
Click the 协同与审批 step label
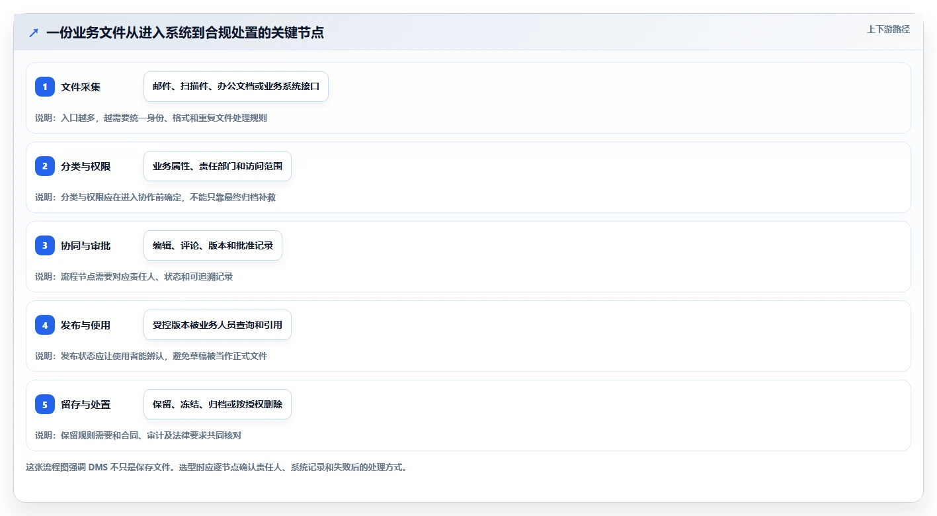85,245
